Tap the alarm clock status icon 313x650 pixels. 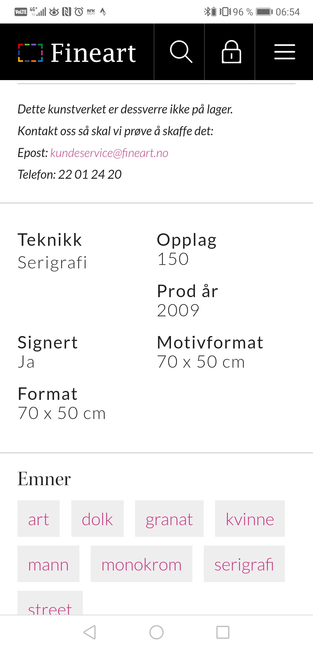tap(79, 12)
